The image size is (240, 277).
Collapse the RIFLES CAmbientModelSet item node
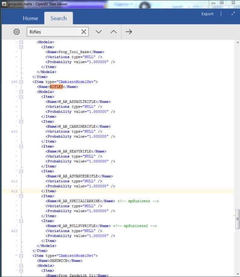(x=21, y=82)
